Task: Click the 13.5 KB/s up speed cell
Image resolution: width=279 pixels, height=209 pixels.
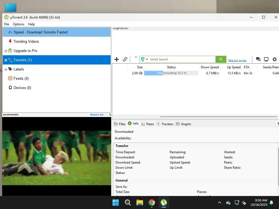Action: (234, 73)
